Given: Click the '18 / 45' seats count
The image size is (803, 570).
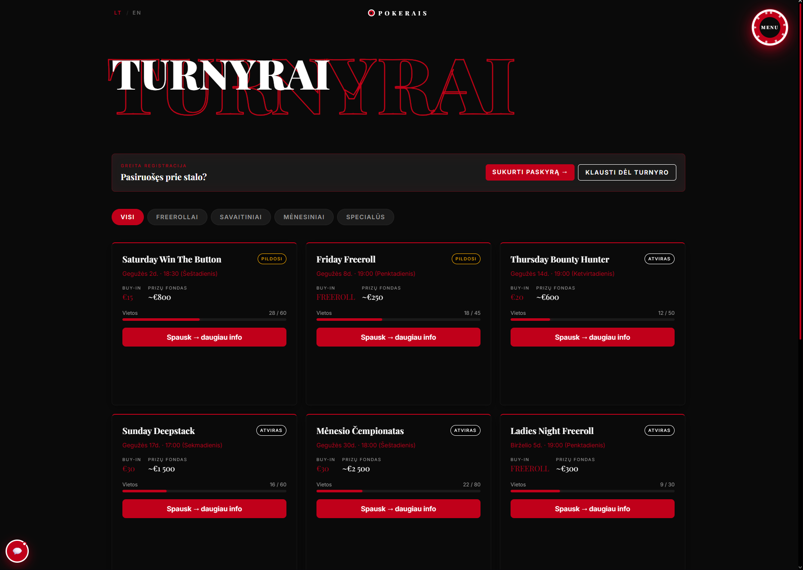Looking at the screenshot, I should pos(472,313).
